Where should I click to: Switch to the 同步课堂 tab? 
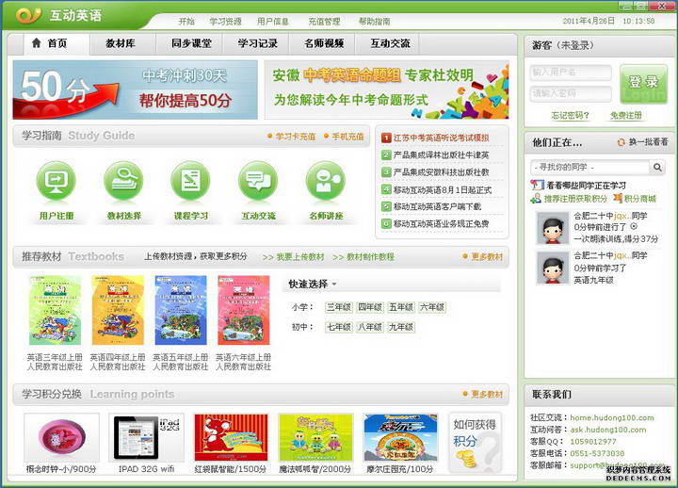pyautogui.click(x=191, y=43)
